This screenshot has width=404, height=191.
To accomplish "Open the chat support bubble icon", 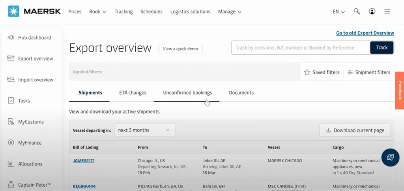I will 390,157.
